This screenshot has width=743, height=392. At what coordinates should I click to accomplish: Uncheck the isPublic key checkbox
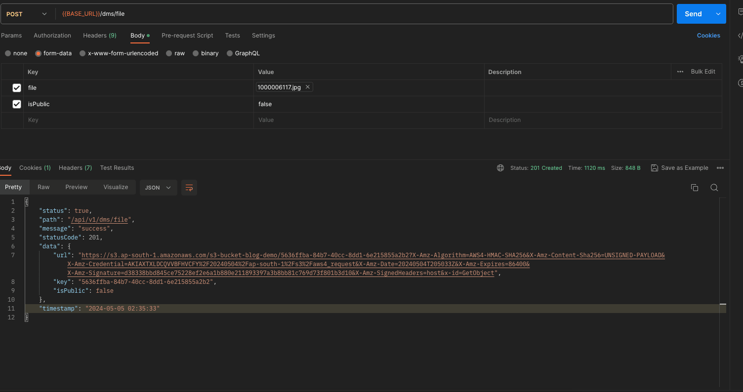(17, 104)
